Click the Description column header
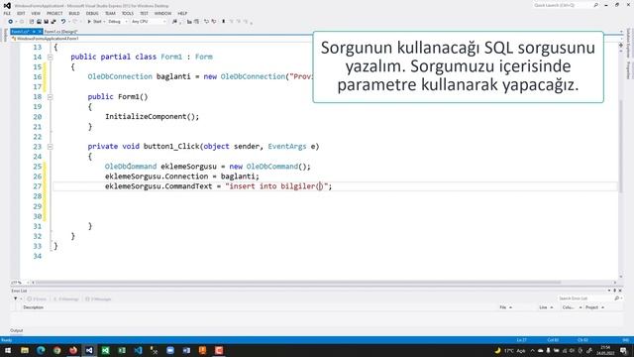Image resolution: width=634 pixels, height=357 pixels. tap(33, 307)
